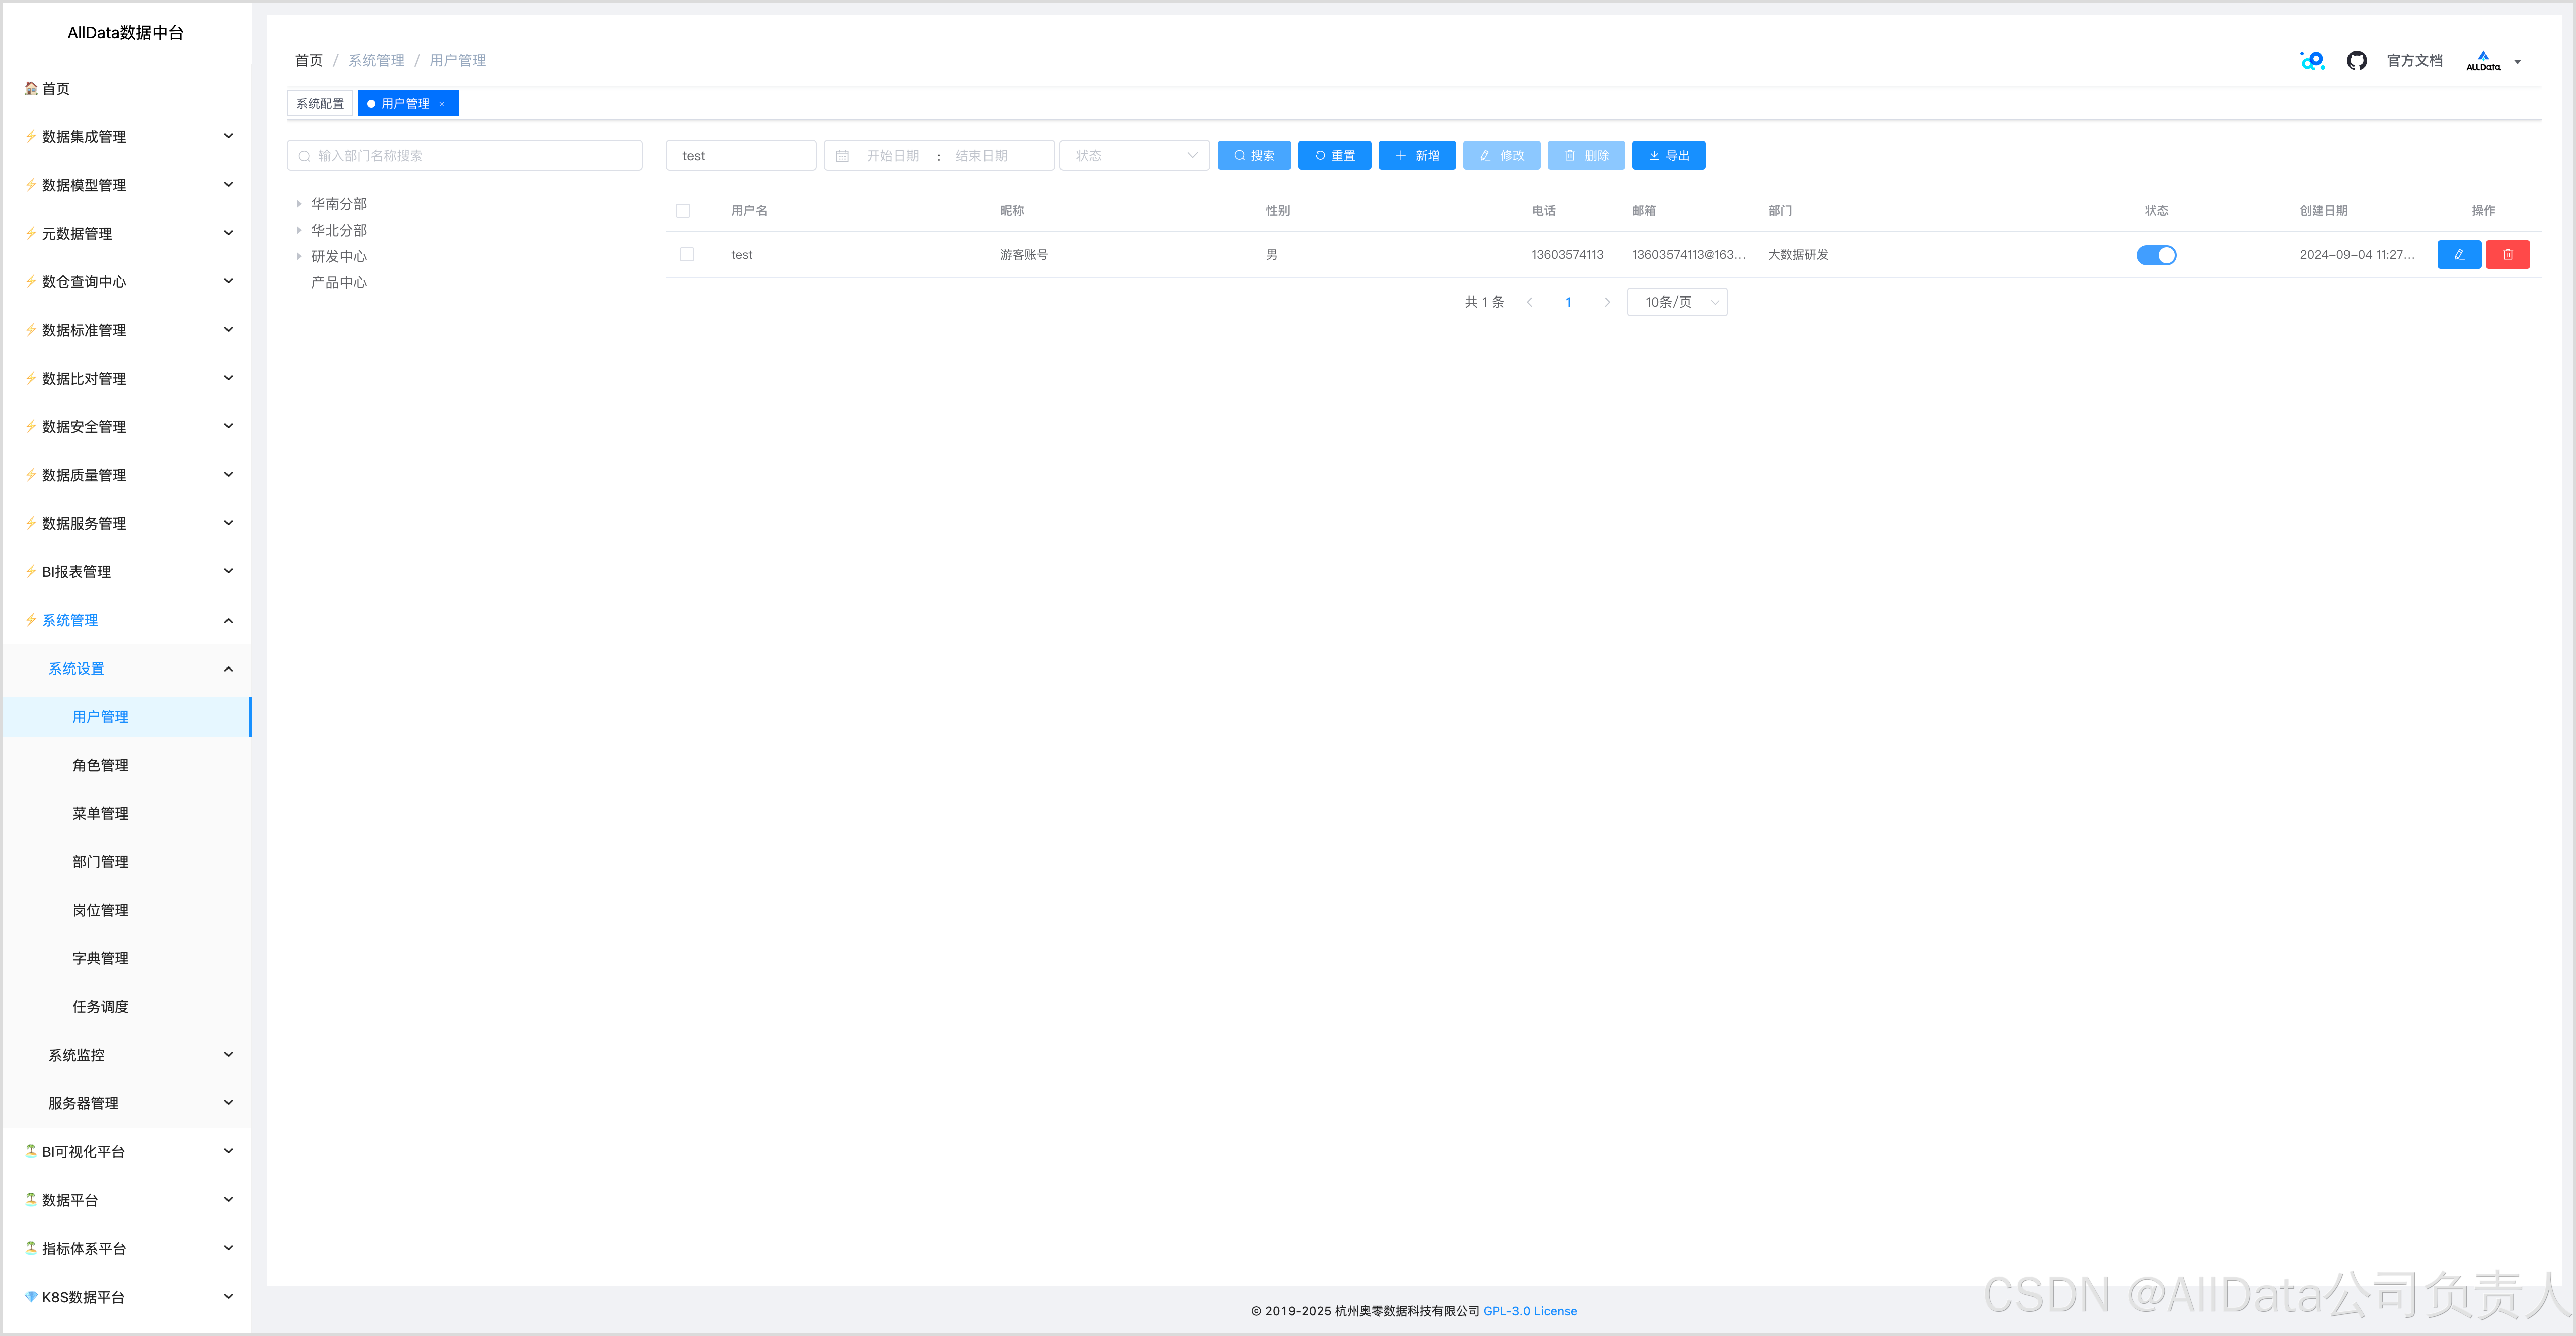Open the GitHub repository icon
This screenshot has height=1336, width=2576.
(2356, 61)
